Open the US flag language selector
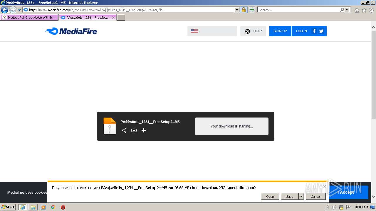 [x=212, y=31]
